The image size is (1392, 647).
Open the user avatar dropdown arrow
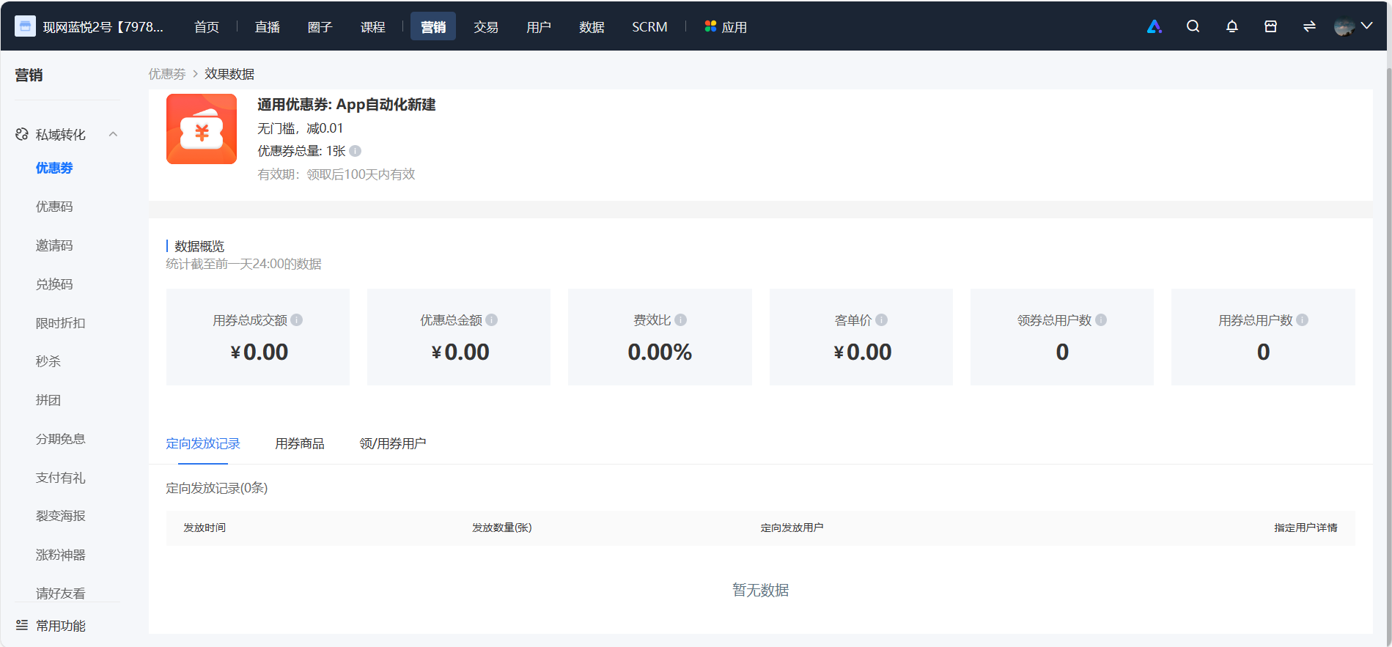(x=1366, y=26)
